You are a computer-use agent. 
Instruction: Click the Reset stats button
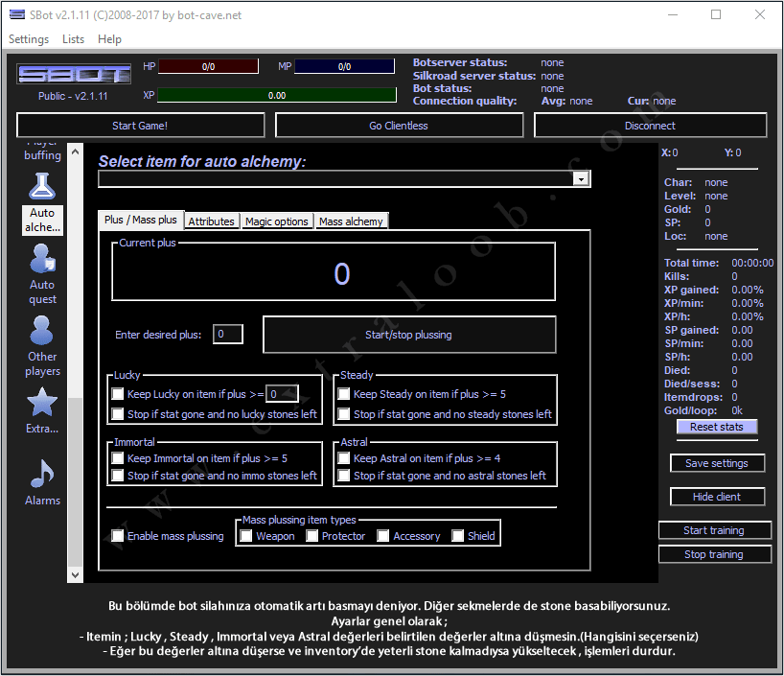717,427
